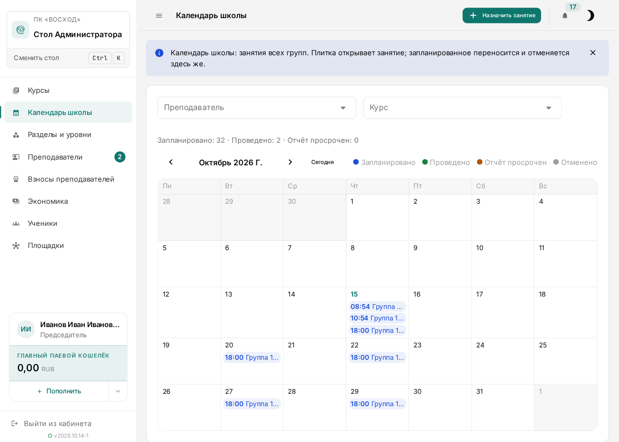Click the orange Отчёт просрочен legend dot
619x442 pixels.
point(480,162)
